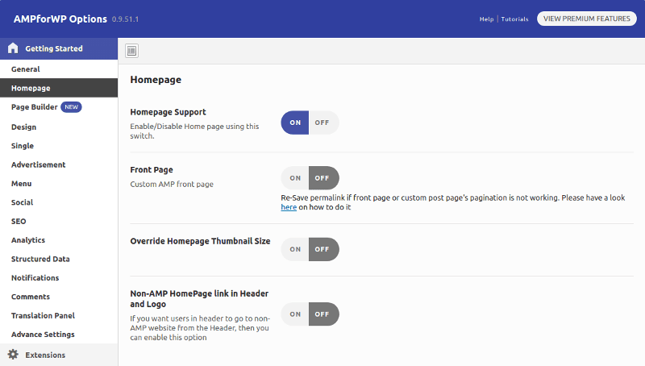The image size is (645, 366).
Task: Open the General settings tab
Action: coord(59,69)
